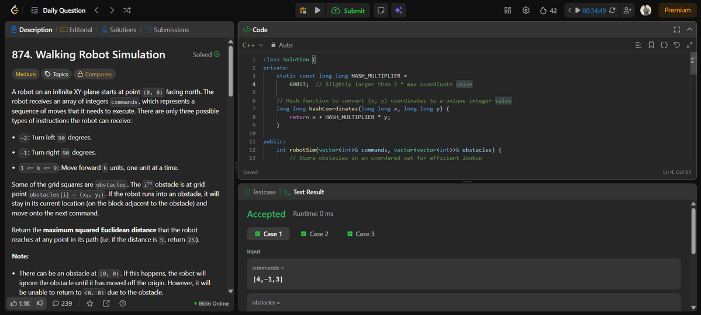Open the user profile avatar
701x315 pixels.
pyautogui.click(x=645, y=10)
